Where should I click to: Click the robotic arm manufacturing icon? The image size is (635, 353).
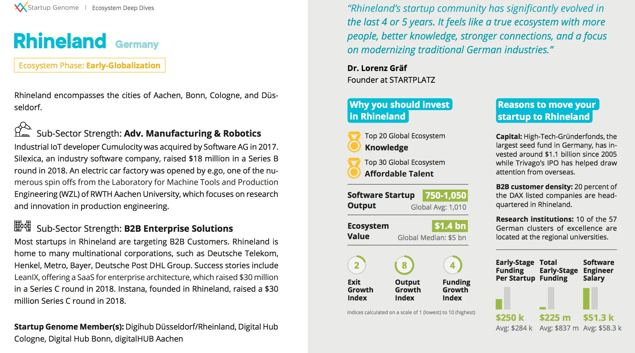tap(22, 130)
